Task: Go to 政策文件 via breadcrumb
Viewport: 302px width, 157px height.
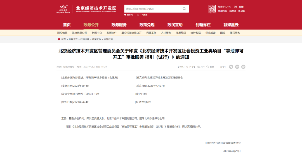Action: tap(96, 39)
